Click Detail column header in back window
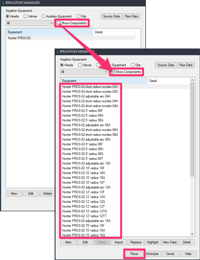Viewport: 200px width, 260px height. [114, 32]
